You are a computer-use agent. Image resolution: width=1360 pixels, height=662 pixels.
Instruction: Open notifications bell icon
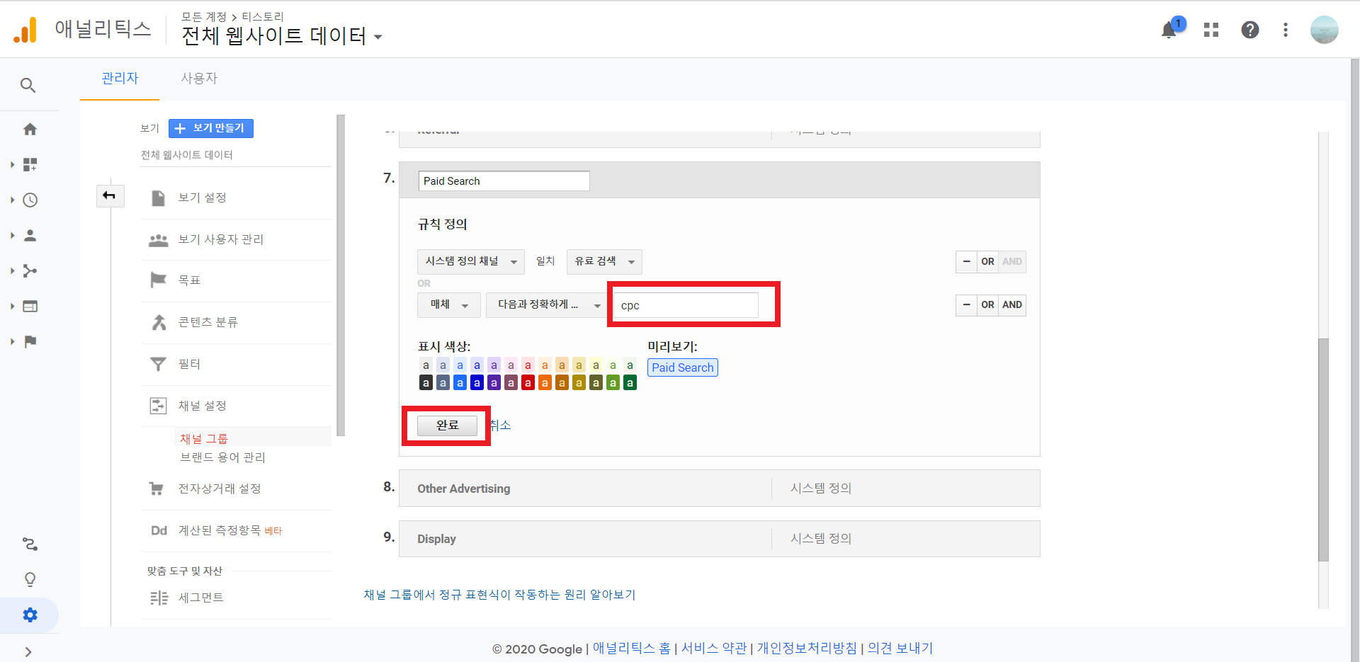point(1169,30)
